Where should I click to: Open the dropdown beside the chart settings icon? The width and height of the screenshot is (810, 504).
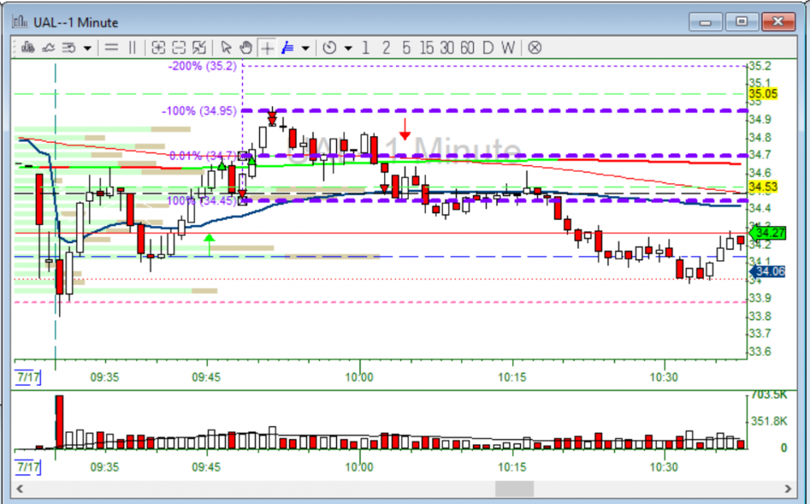[x=87, y=48]
